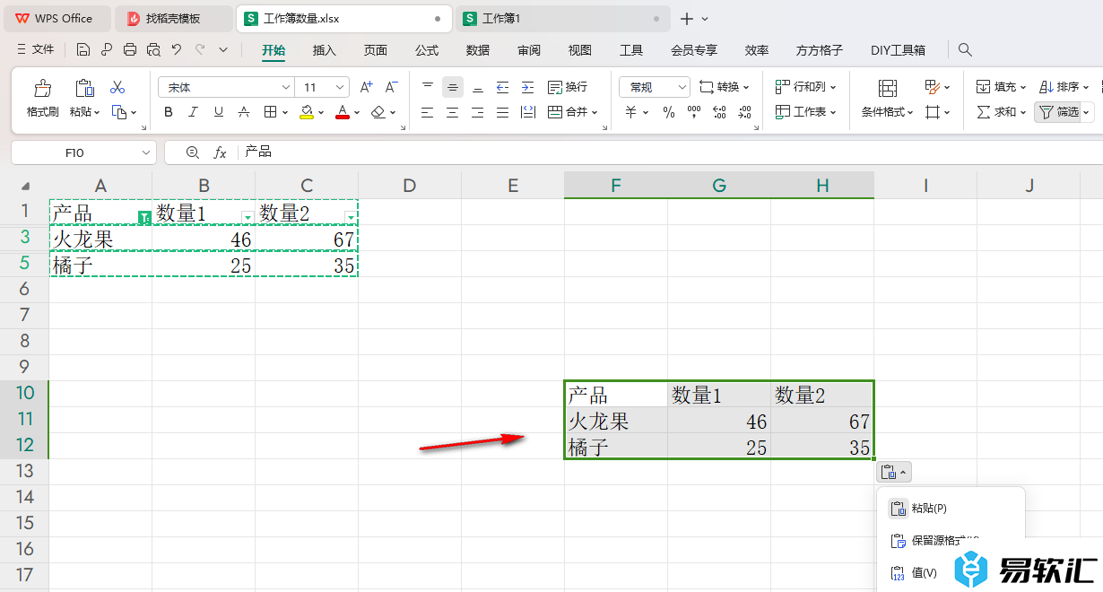Toggle Italic formatting
This screenshot has width=1103, height=592.
(x=194, y=112)
